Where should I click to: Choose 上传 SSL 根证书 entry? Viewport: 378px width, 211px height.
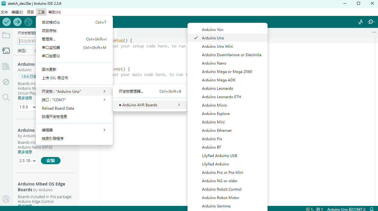click(x=74, y=78)
